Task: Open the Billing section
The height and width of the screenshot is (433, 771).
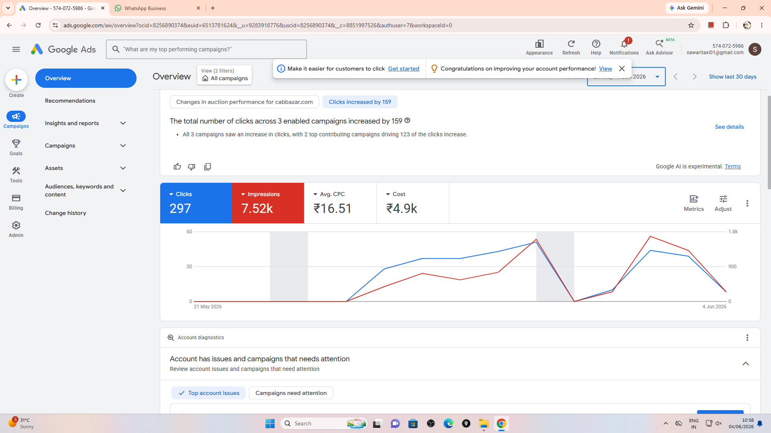Action: [x=16, y=202]
